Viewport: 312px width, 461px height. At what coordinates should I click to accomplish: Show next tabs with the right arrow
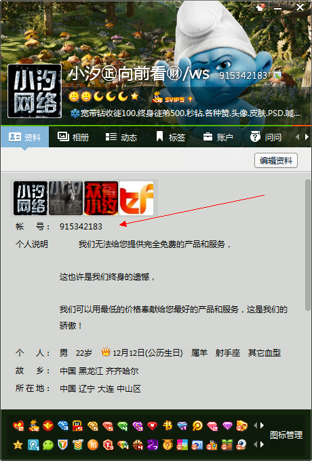(x=307, y=136)
